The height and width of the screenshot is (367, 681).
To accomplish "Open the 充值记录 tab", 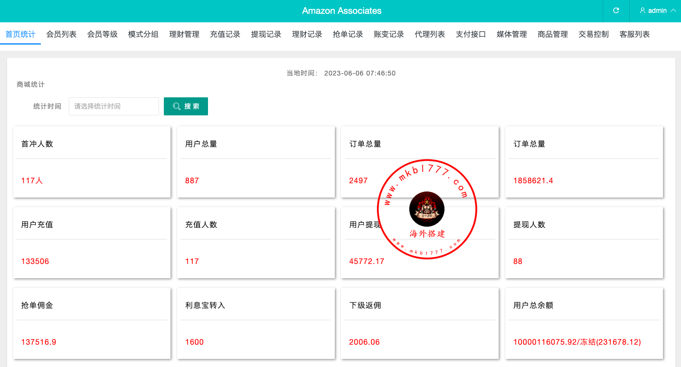I will tap(225, 34).
